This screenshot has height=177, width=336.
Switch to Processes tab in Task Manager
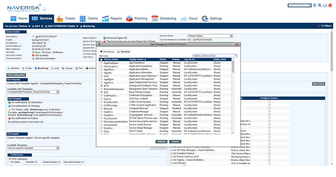pos(107,52)
